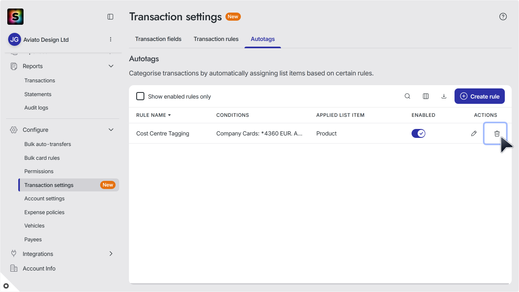Click the Integrations plug icon
519x292 pixels.
click(14, 253)
